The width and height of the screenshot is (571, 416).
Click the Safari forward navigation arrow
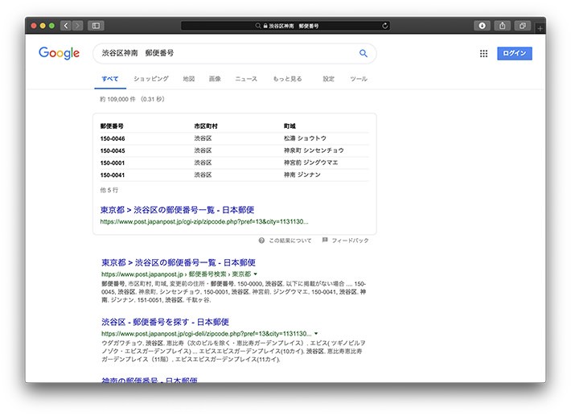coord(77,26)
